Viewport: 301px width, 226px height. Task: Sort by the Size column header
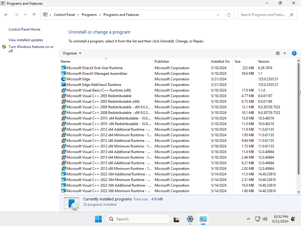[x=244, y=62]
